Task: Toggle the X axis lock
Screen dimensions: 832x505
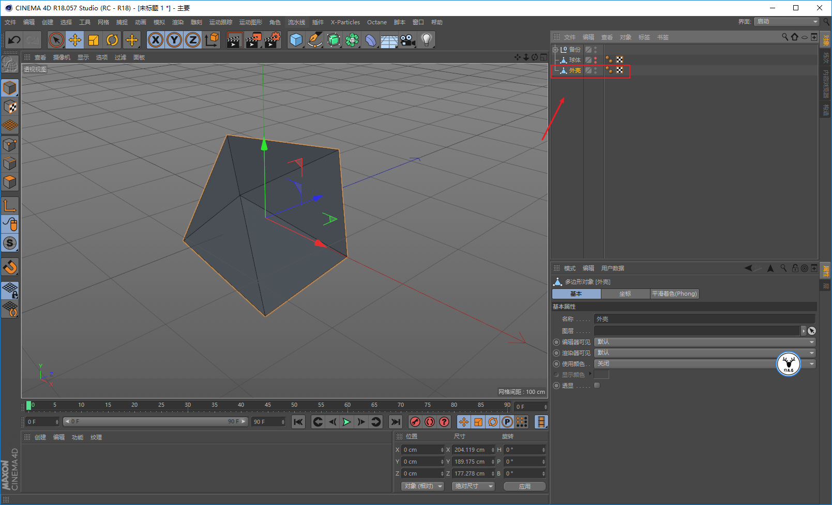Action: pyautogui.click(x=156, y=40)
